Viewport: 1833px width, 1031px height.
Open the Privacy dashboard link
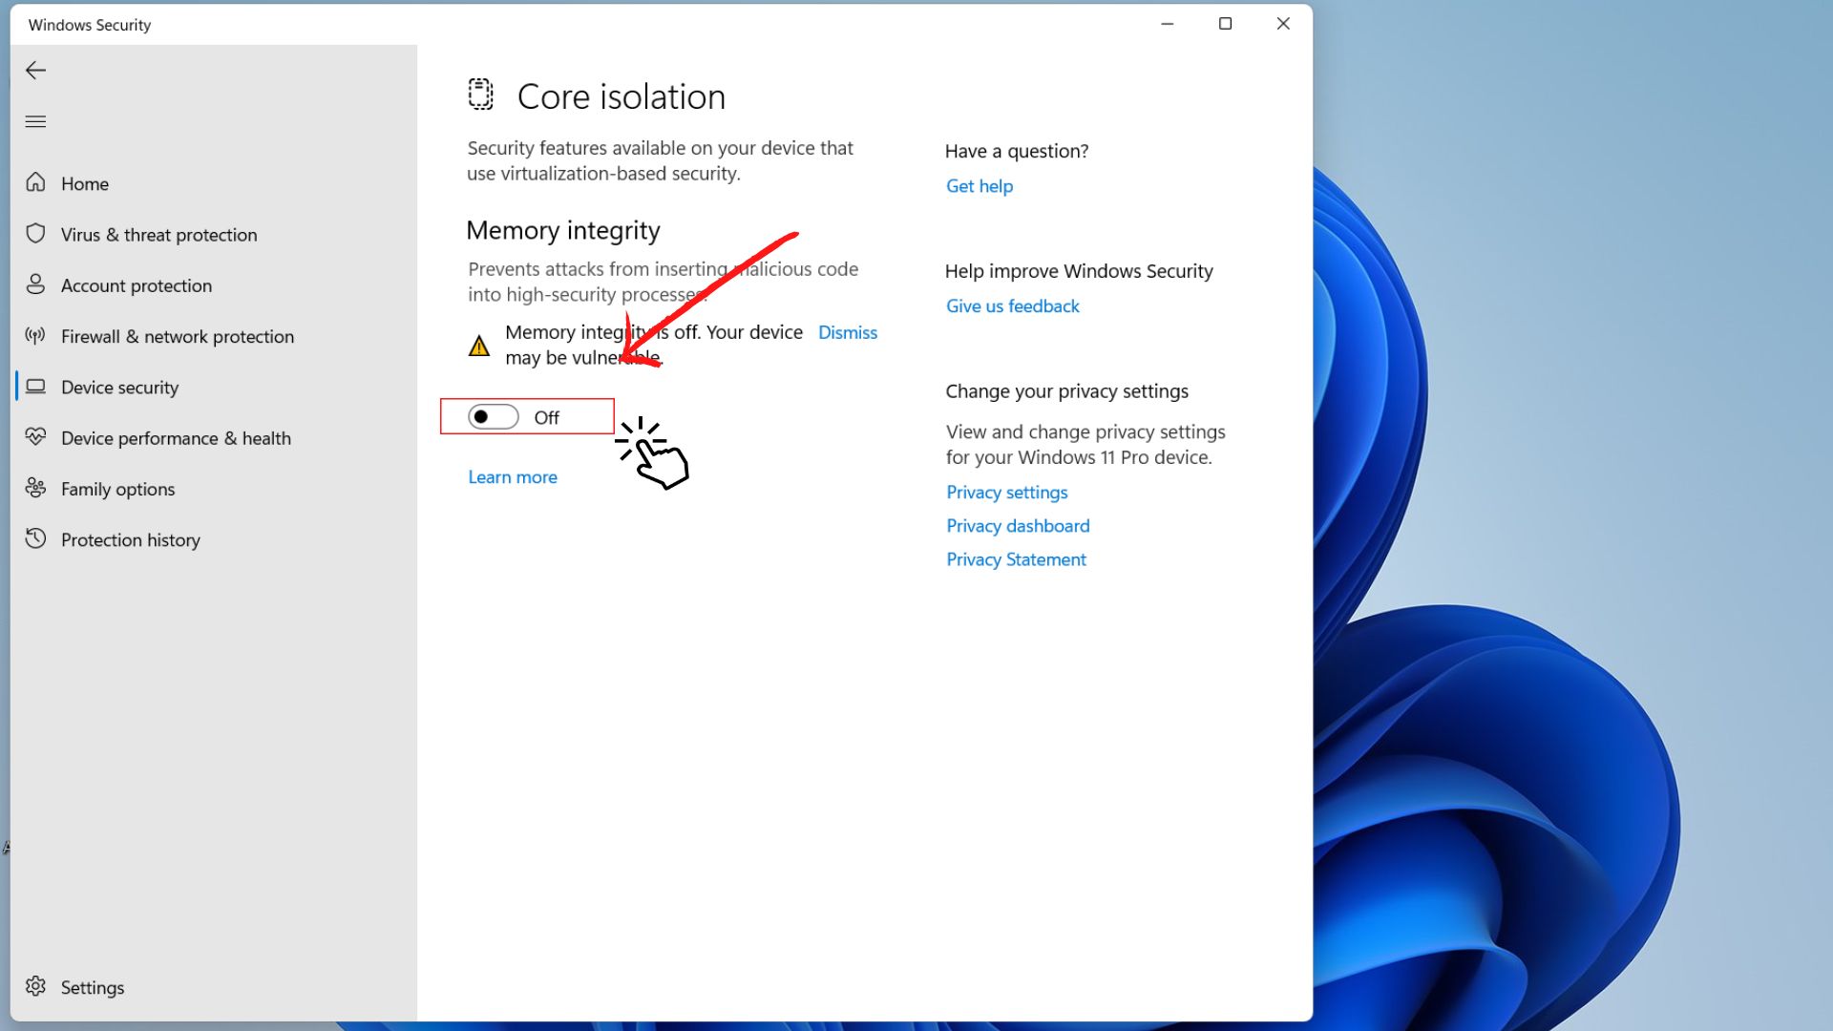[1017, 526]
